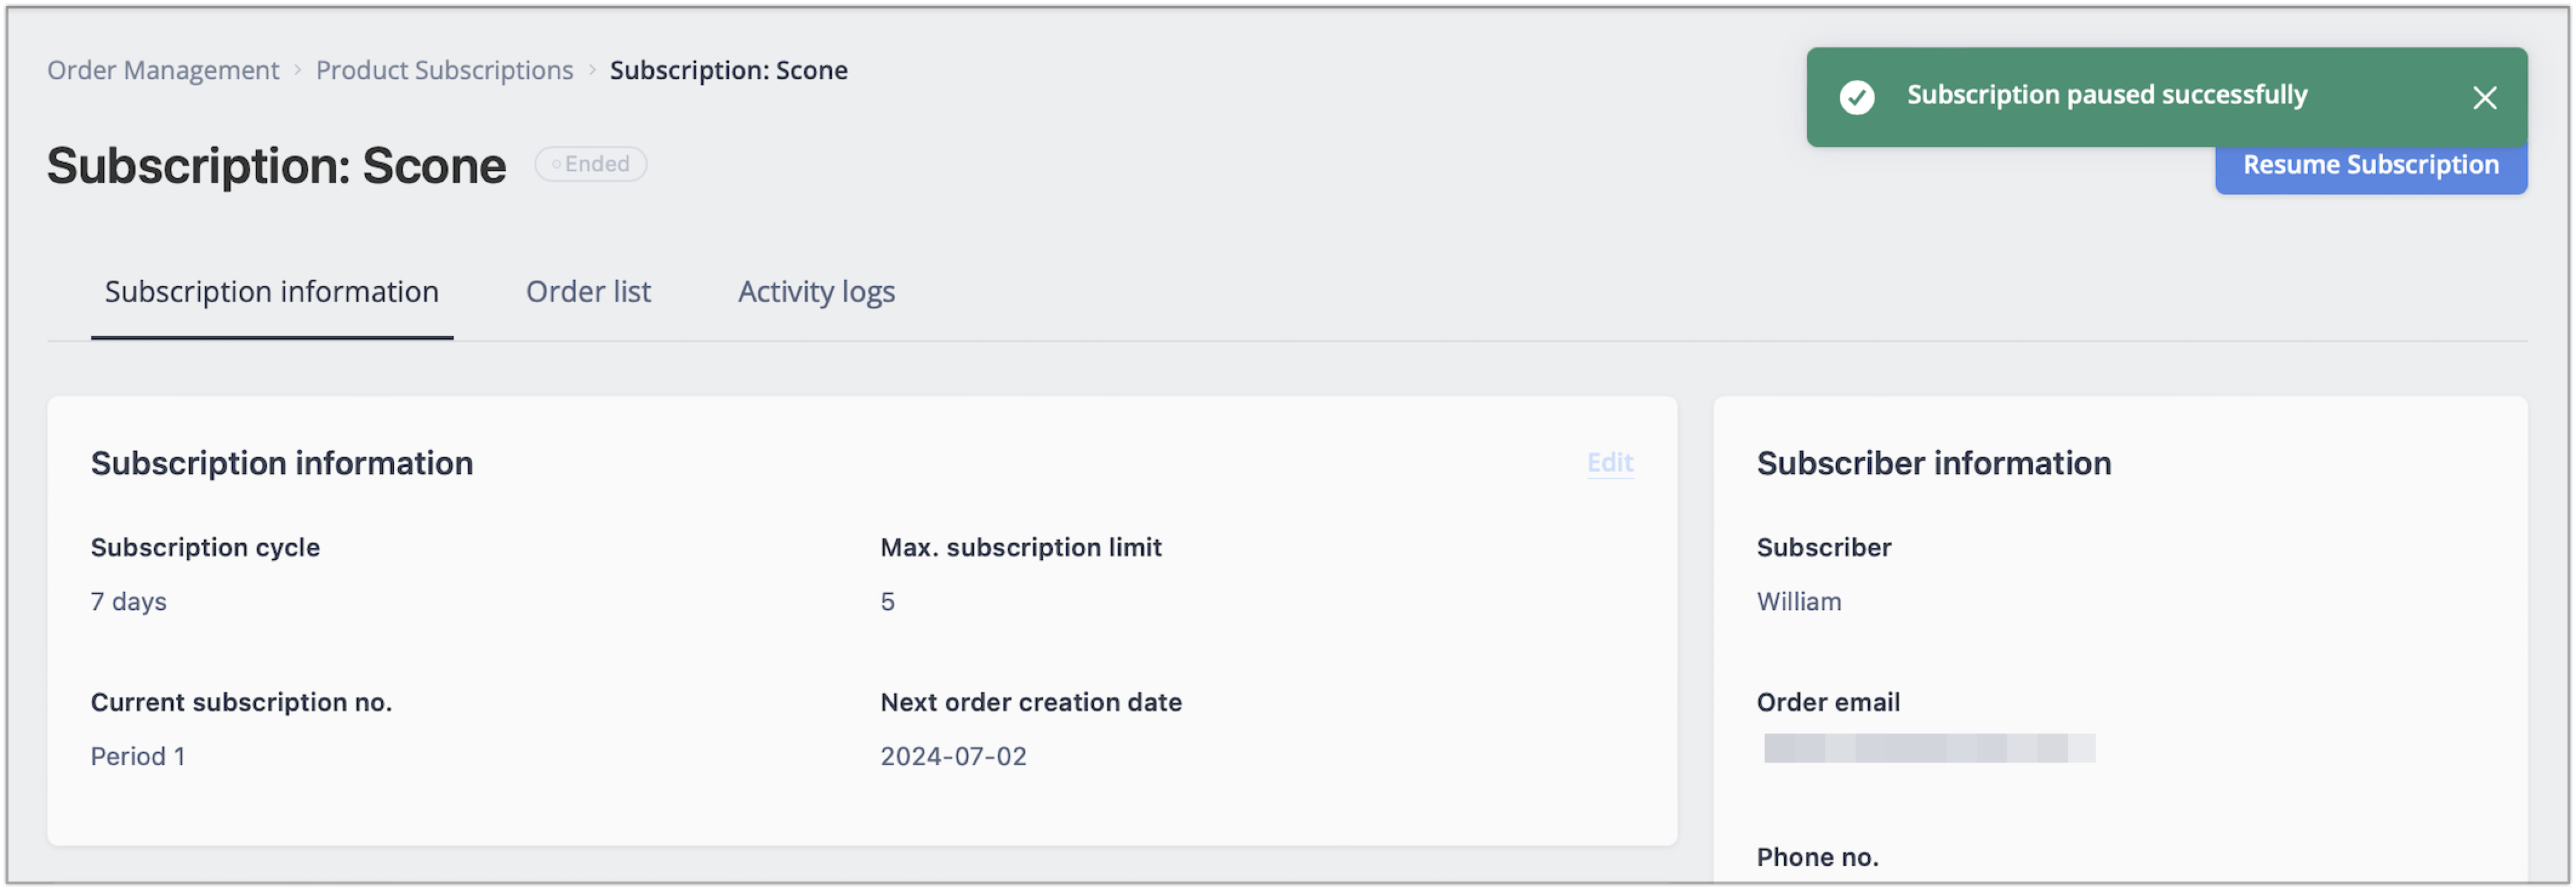Image resolution: width=2576 pixels, height=890 pixels.
Task: Click the next order date 2024-07-02
Action: point(953,757)
